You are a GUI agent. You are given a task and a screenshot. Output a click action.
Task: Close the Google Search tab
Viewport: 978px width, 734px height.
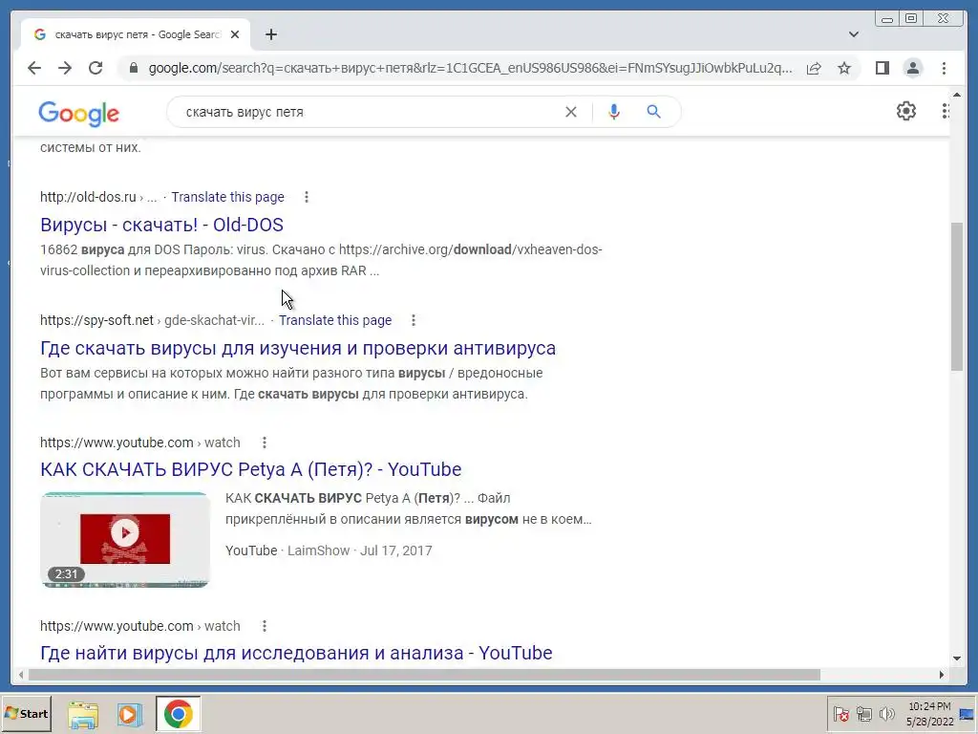tap(235, 35)
